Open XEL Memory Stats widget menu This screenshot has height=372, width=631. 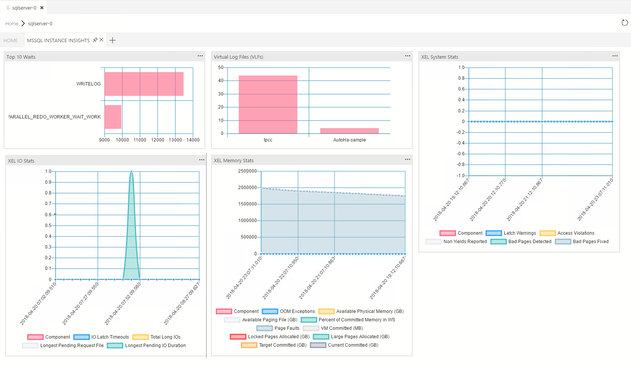407,160
